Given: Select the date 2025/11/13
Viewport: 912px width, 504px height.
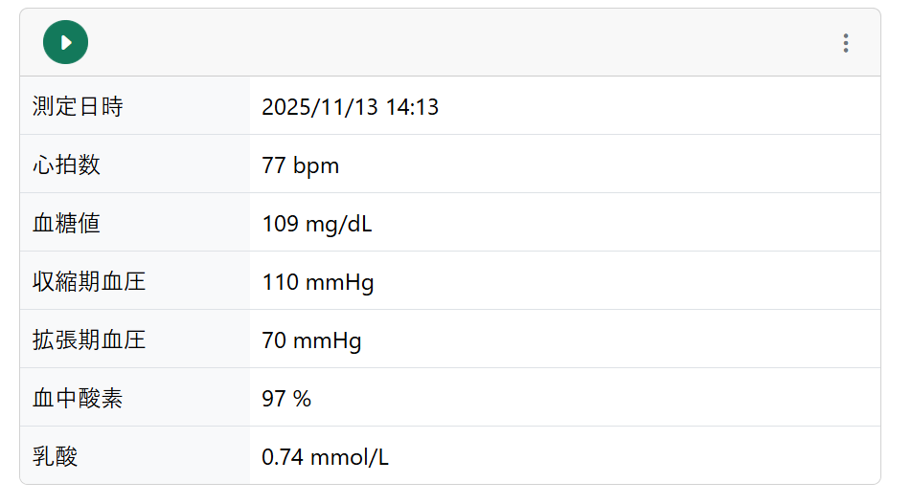Looking at the screenshot, I should coord(320,107).
